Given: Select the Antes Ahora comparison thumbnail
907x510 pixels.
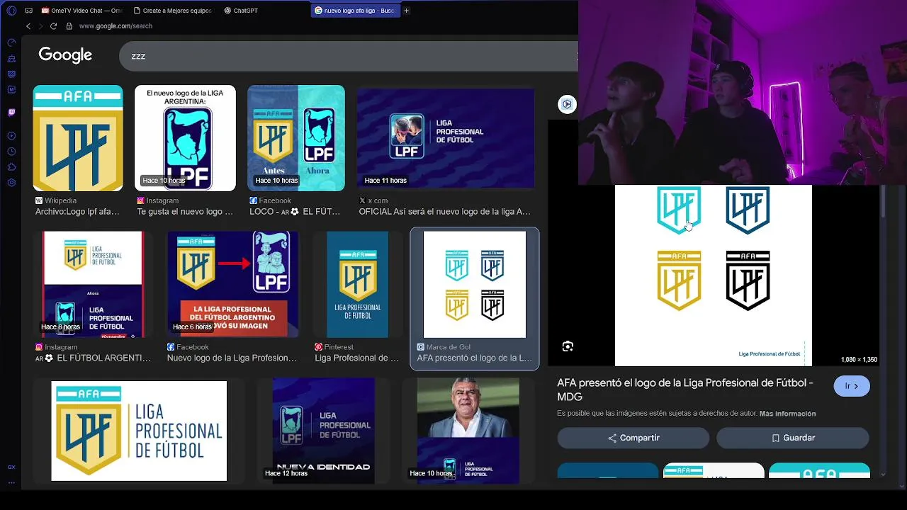Looking at the screenshot, I should pyautogui.click(x=296, y=138).
